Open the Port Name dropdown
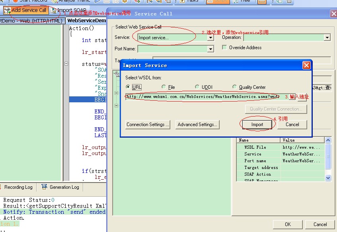Viewport: 337px width, 232px height. pyautogui.click(x=210, y=49)
